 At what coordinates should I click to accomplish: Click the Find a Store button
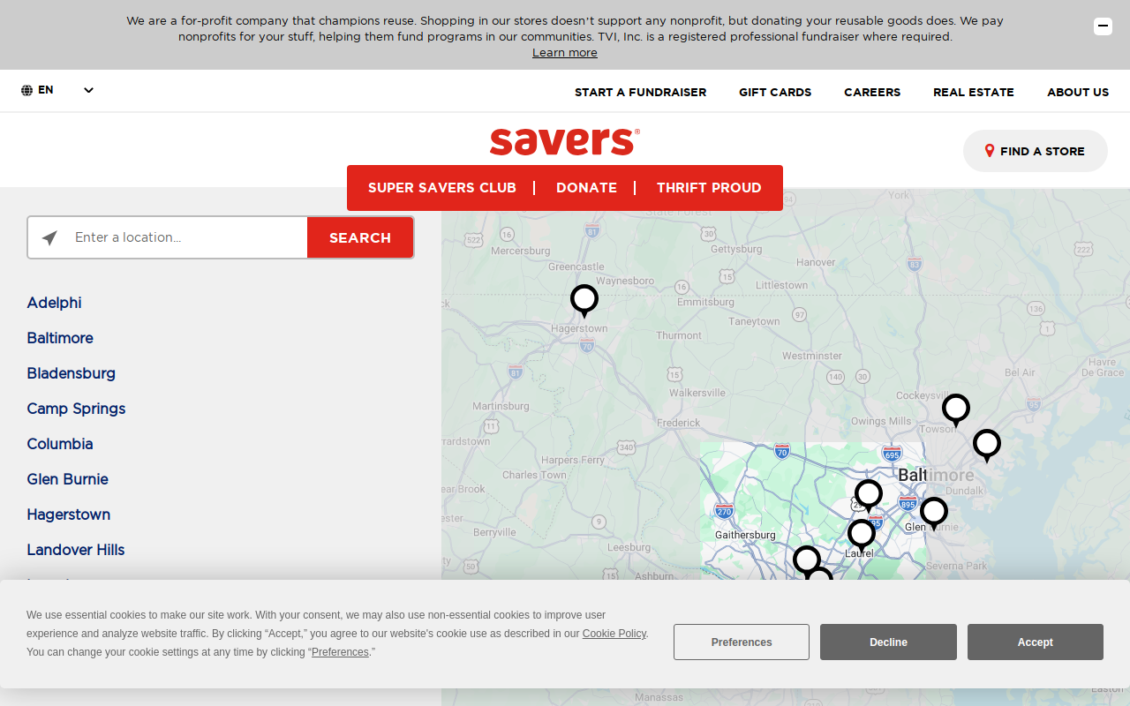coord(1036,151)
